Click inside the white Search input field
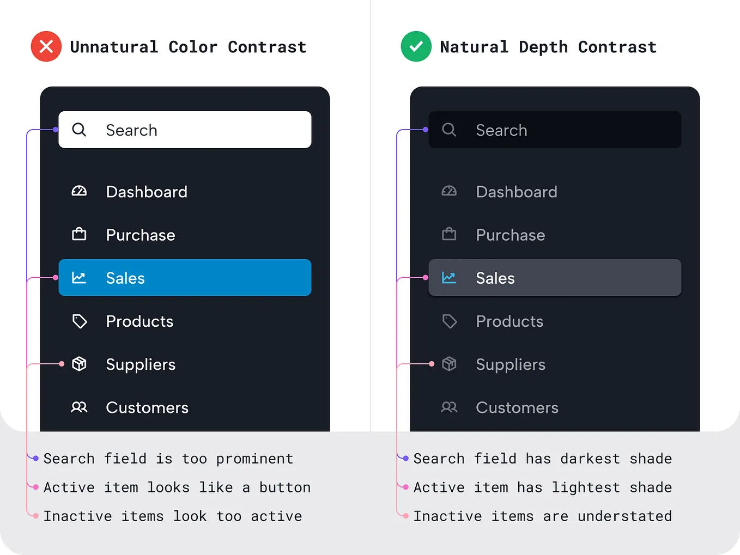 point(202,130)
